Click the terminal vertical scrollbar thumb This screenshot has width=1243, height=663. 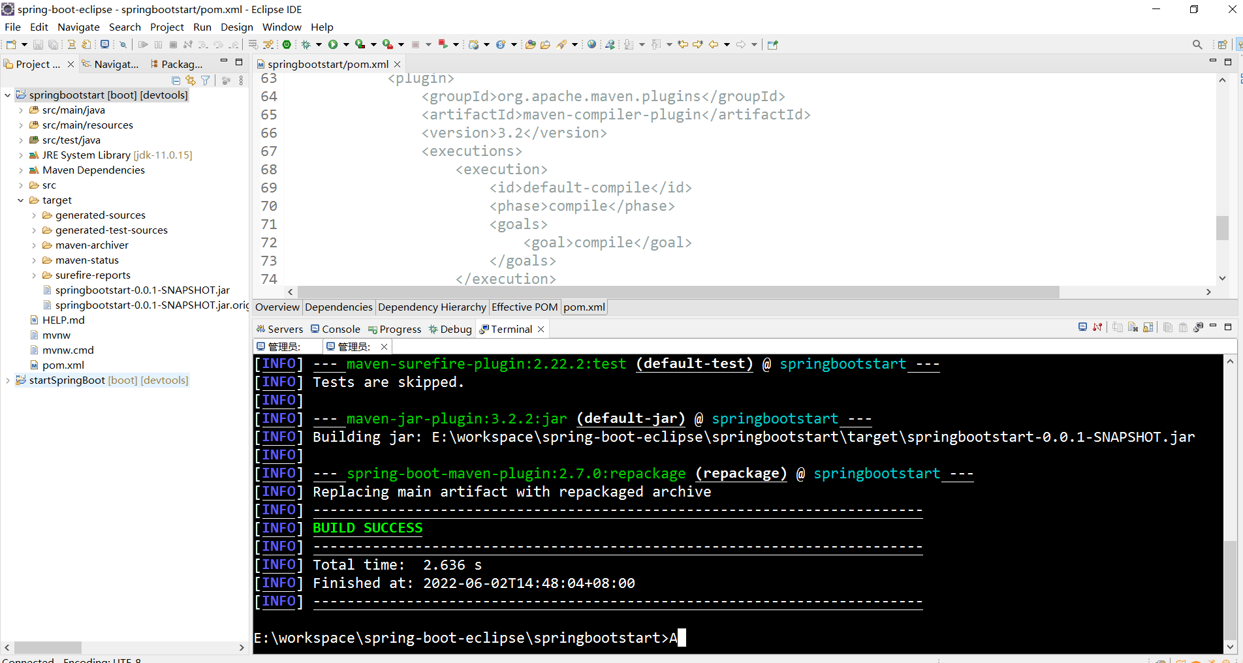click(x=1230, y=591)
